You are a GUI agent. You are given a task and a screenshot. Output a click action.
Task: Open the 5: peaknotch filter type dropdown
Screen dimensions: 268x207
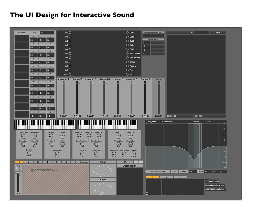pyautogui.click(x=176, y=122)
